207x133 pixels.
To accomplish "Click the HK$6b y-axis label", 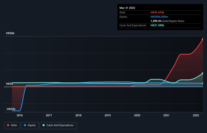I will 10,33.
